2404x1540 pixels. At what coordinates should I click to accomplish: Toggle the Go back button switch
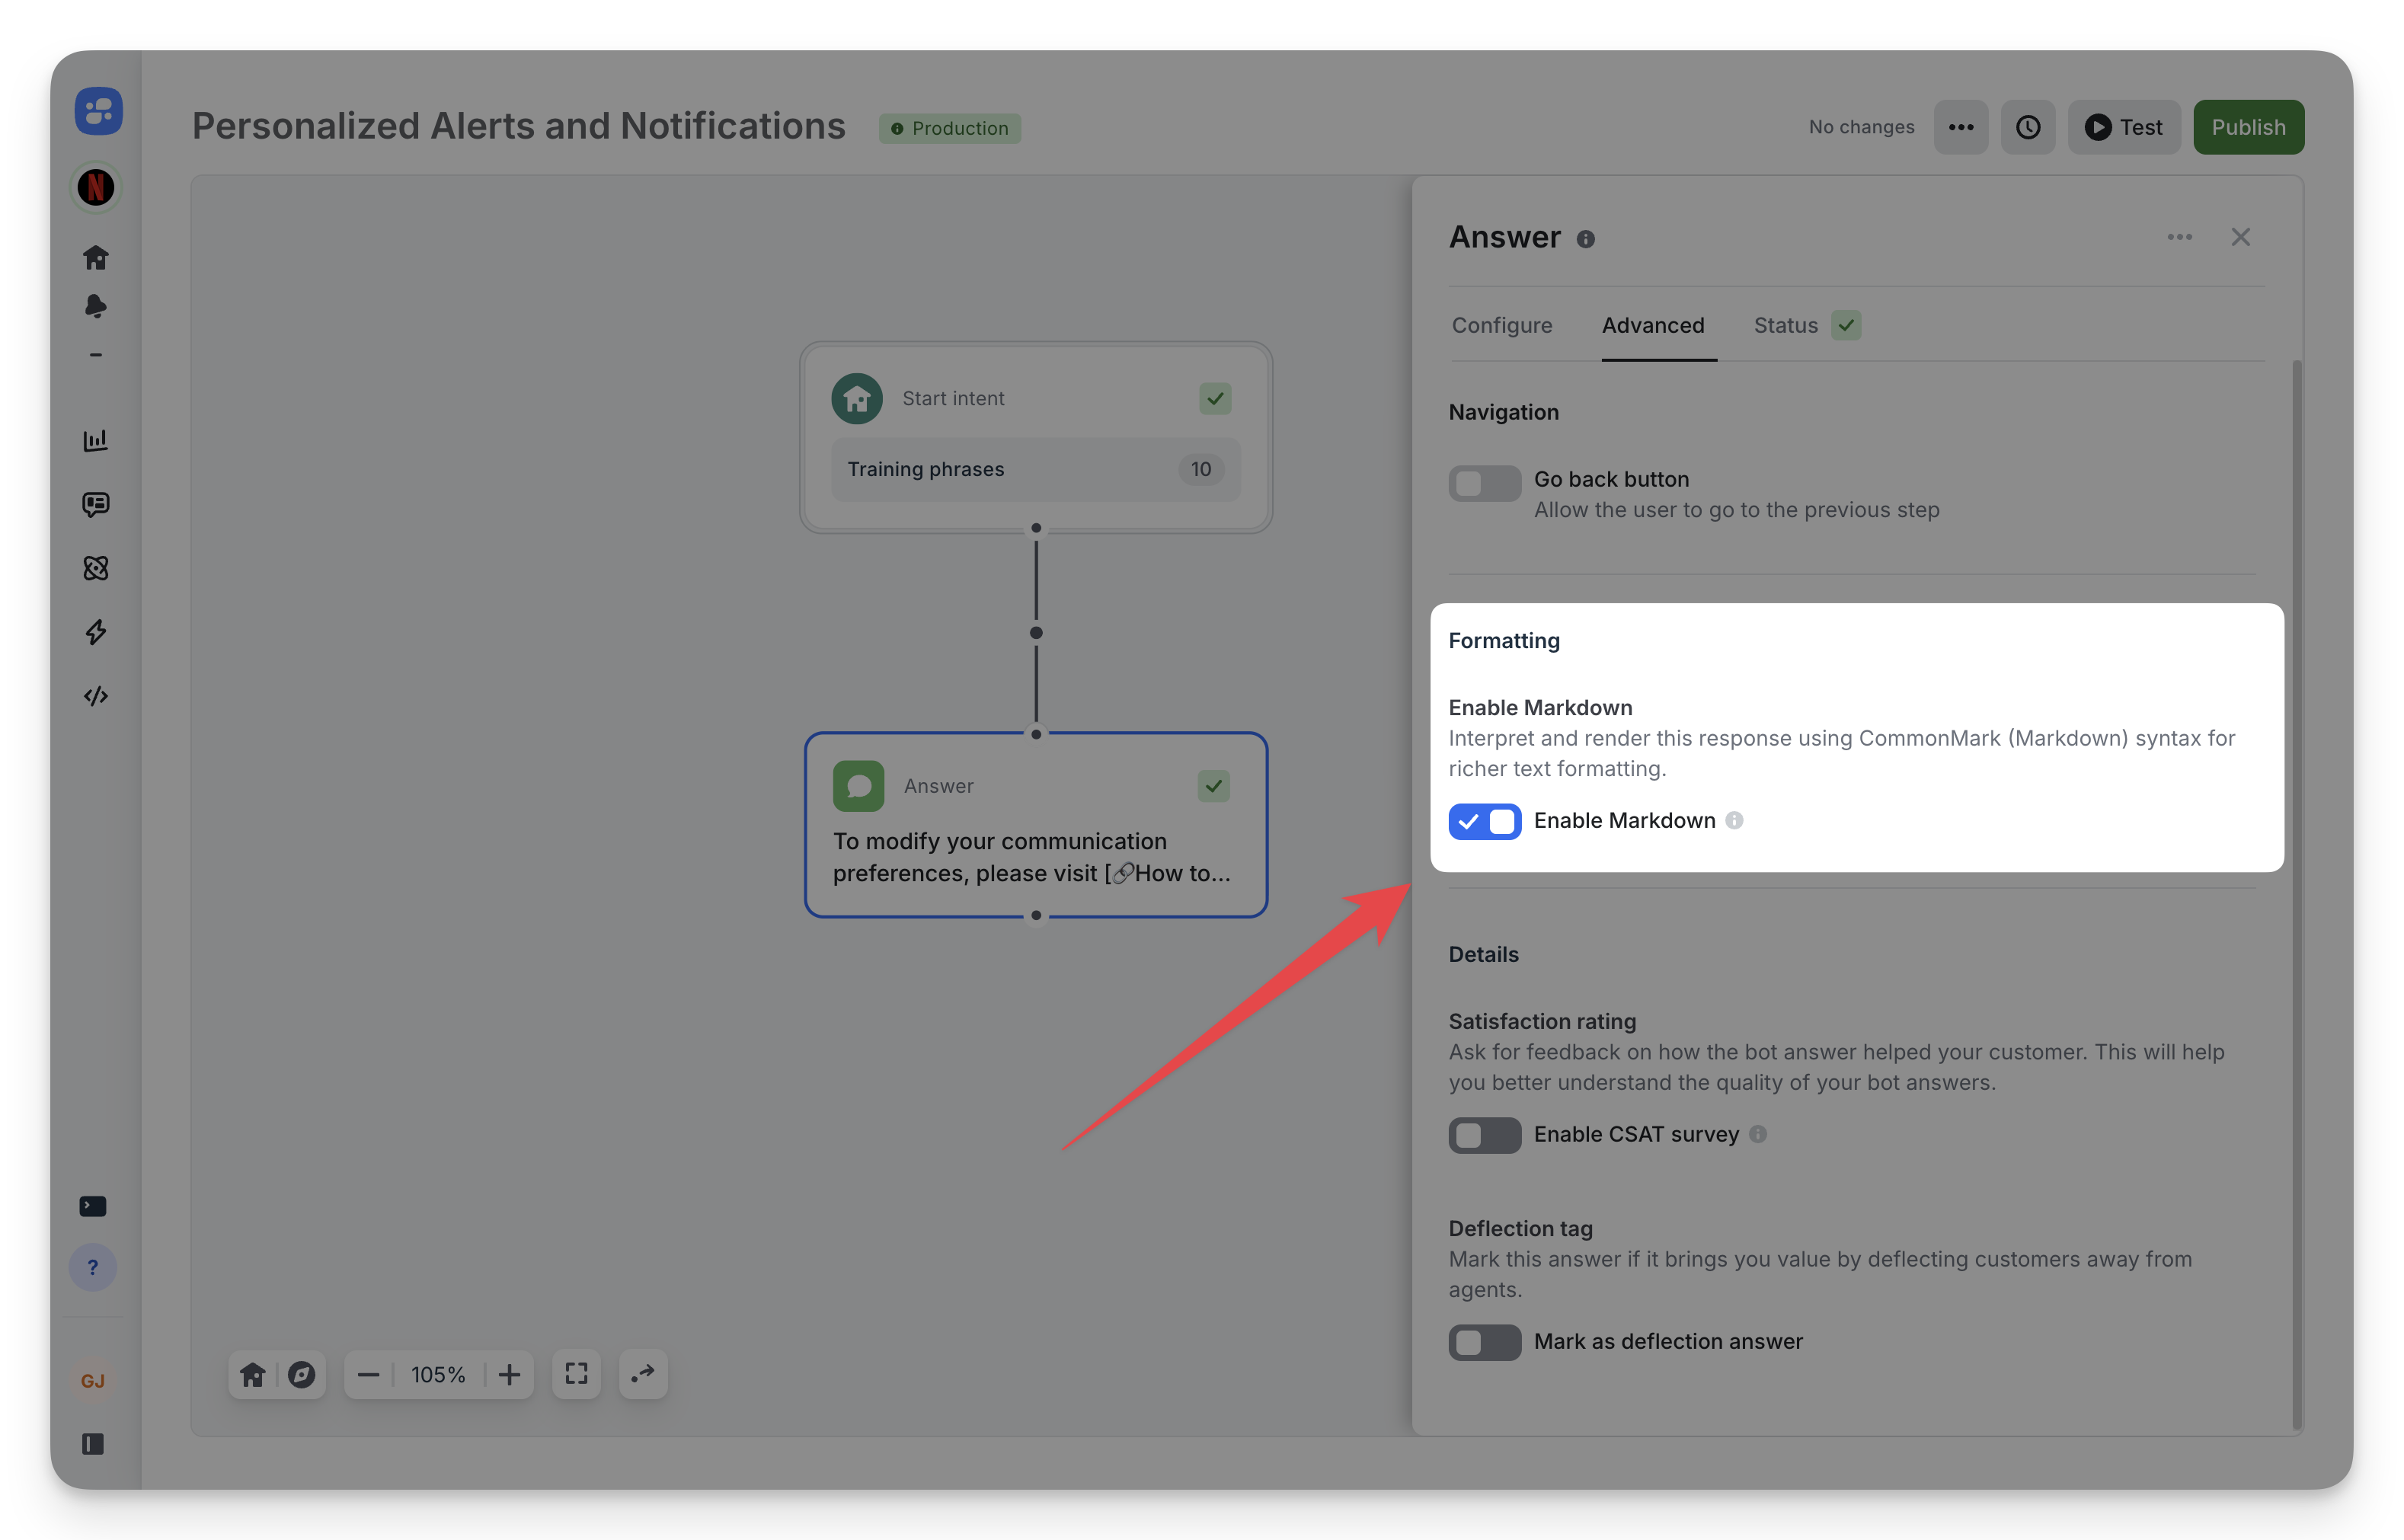point(1484,483)
